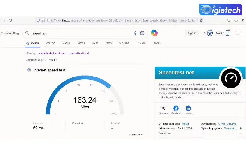The width and height of the screenshot is (246, 156).
Task: Click the browser reload icon
Action: point(10,20)
